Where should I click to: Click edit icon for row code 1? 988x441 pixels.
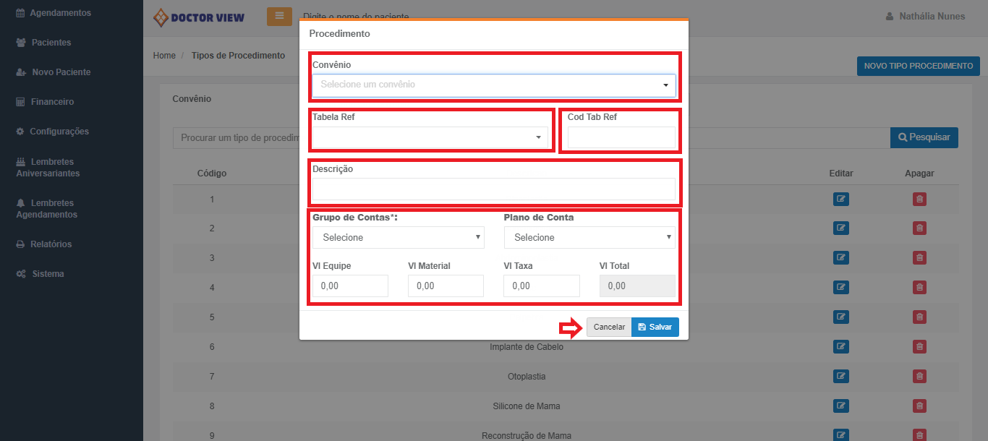point(840,200)
